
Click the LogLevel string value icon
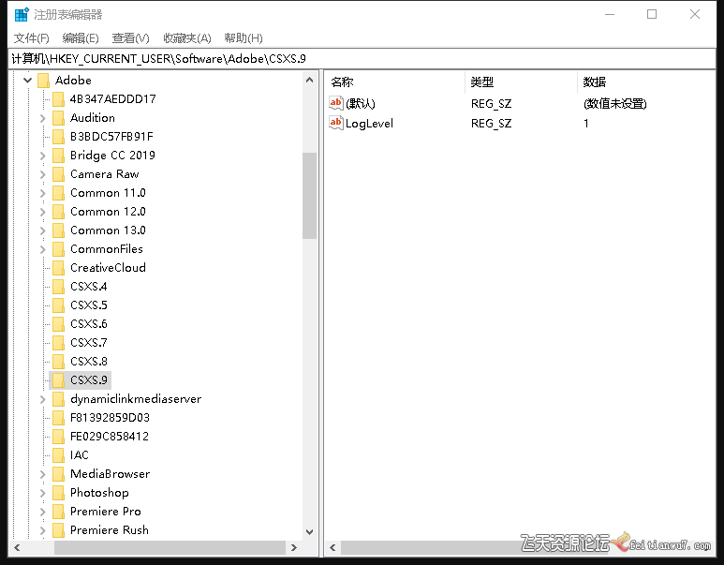pos(336,123)
